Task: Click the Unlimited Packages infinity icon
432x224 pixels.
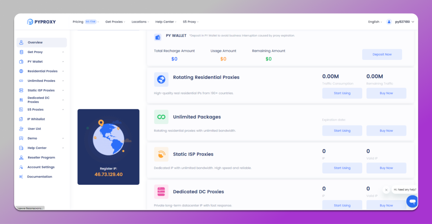Action: pyautogui.click(x=161, y=117)
